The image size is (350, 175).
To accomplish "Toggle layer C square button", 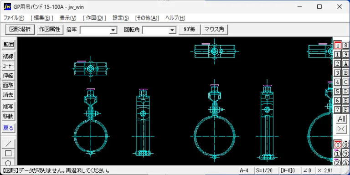I will [x=346, y=82].
